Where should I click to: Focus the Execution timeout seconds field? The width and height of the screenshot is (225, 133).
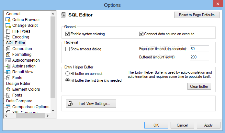click(199, 49)
